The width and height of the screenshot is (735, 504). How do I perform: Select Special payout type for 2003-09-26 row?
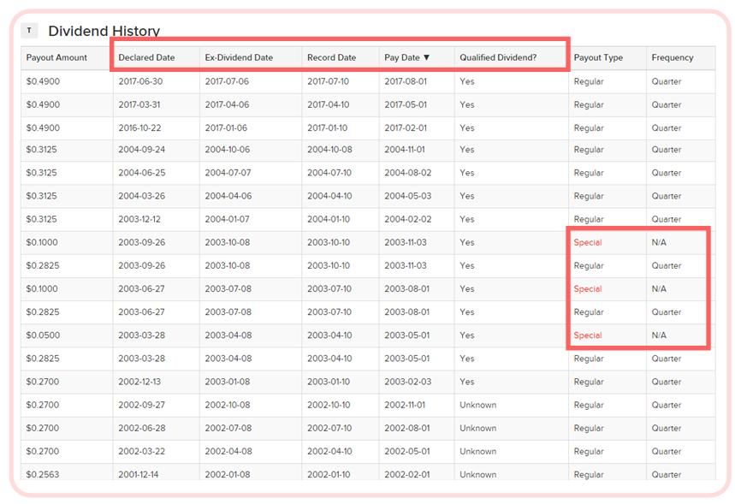point(588,242)
